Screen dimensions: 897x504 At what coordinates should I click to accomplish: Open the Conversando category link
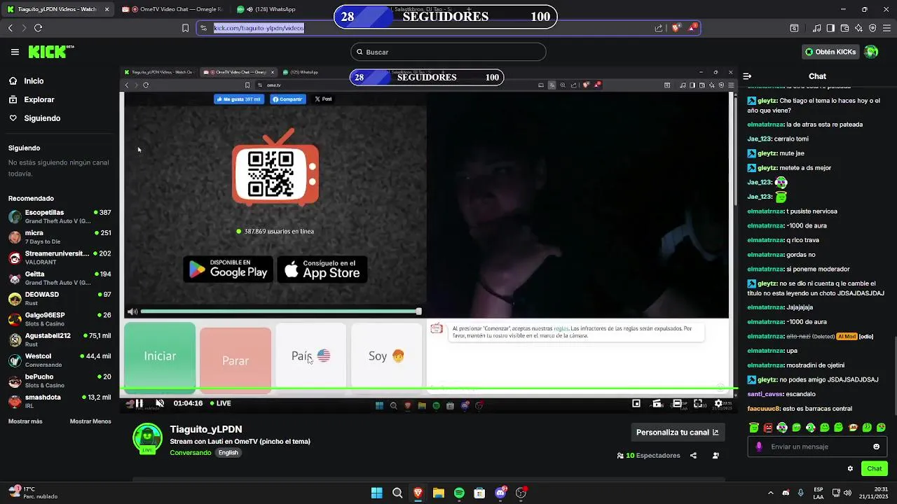pyautogui.click(x=190, y=453)
